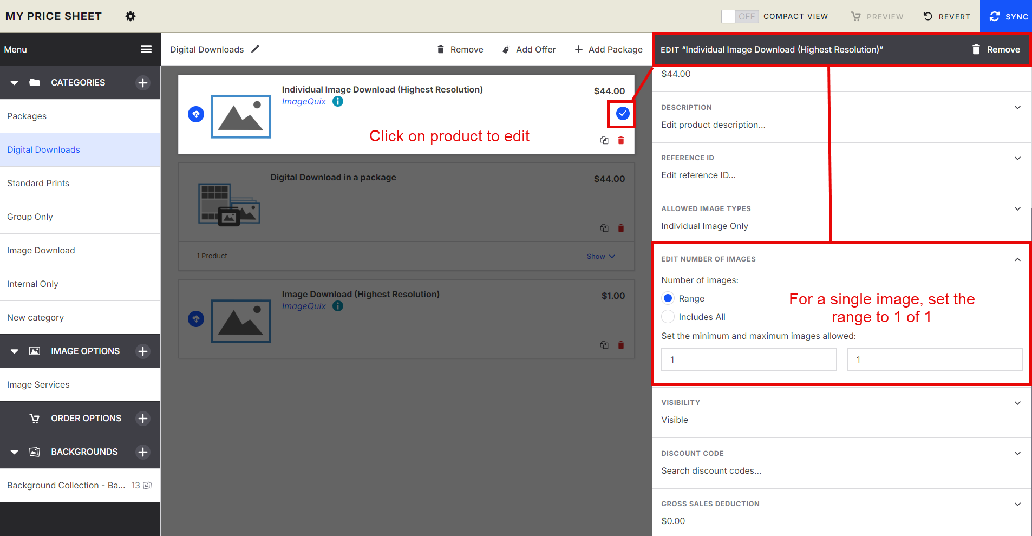
Task: Add a new category with plus icon
Action: point(143,83)
